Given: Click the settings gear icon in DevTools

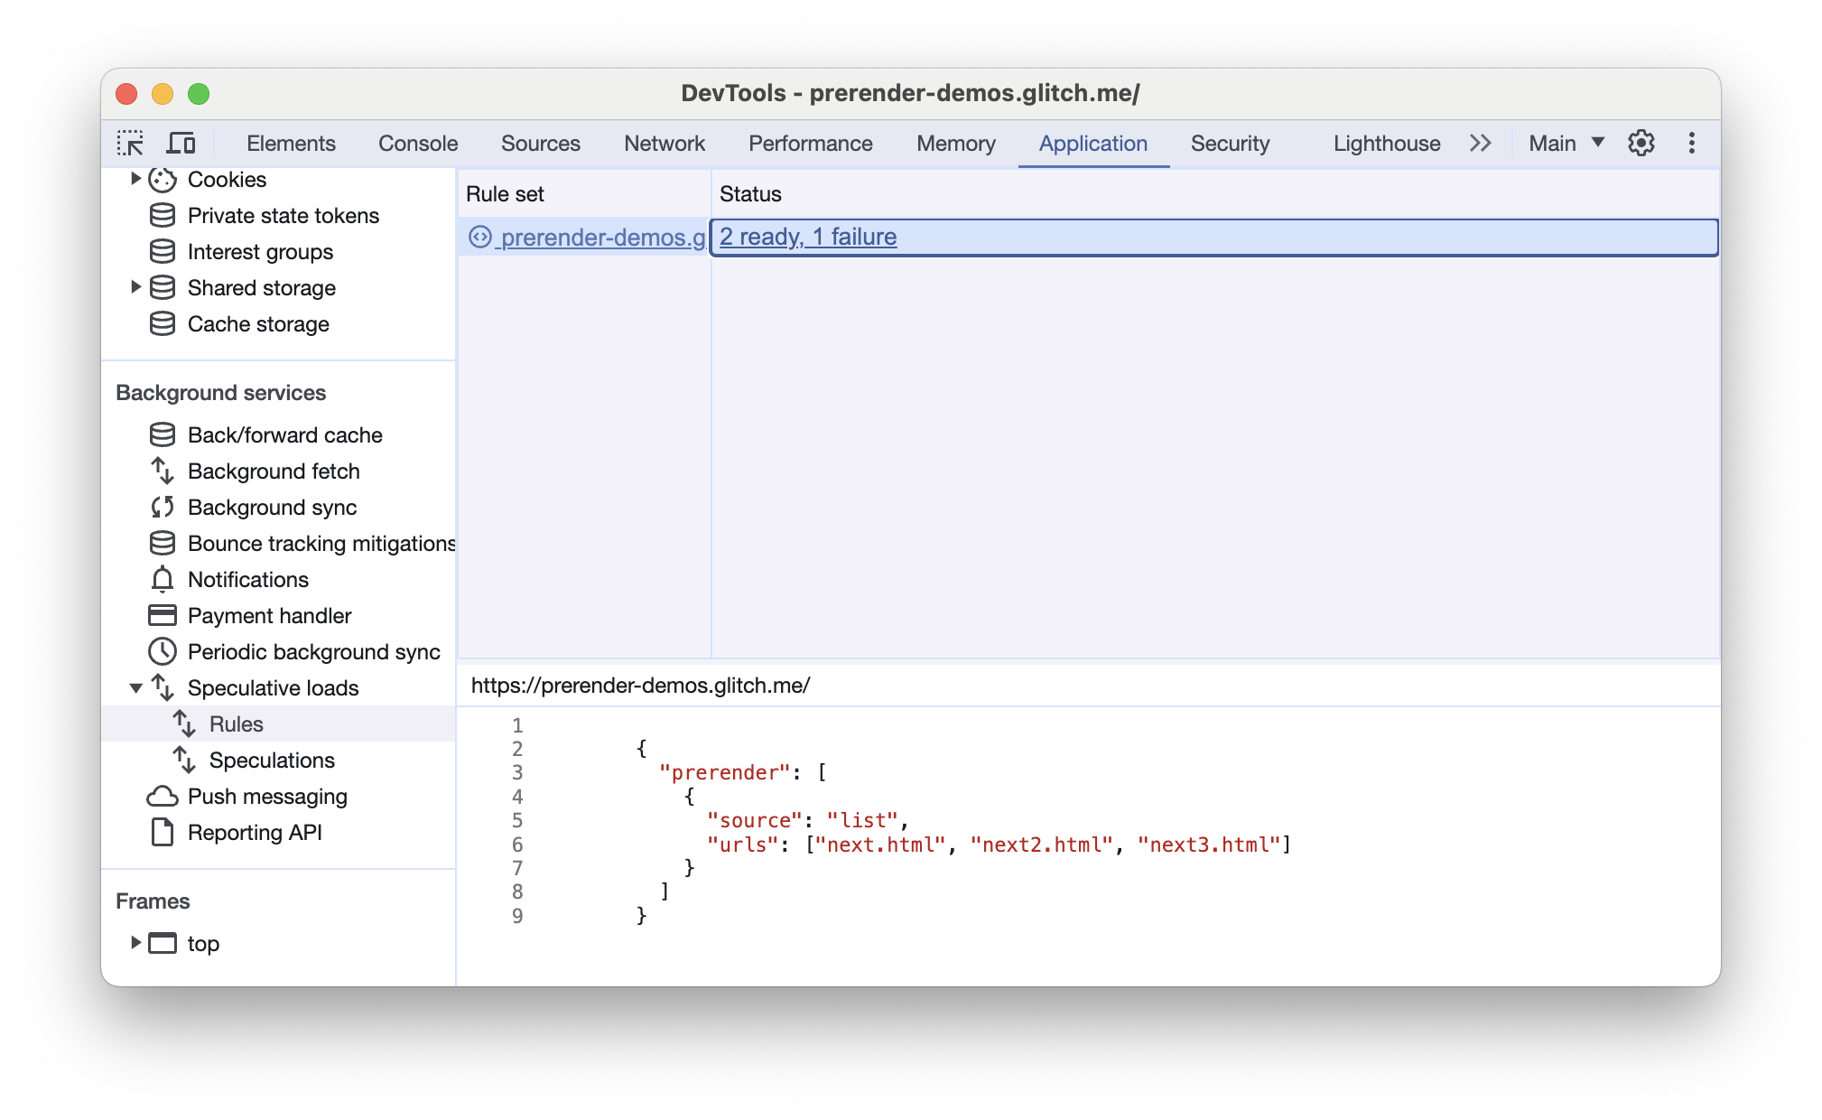Looking at the screenshot, I should point(1640,142).
